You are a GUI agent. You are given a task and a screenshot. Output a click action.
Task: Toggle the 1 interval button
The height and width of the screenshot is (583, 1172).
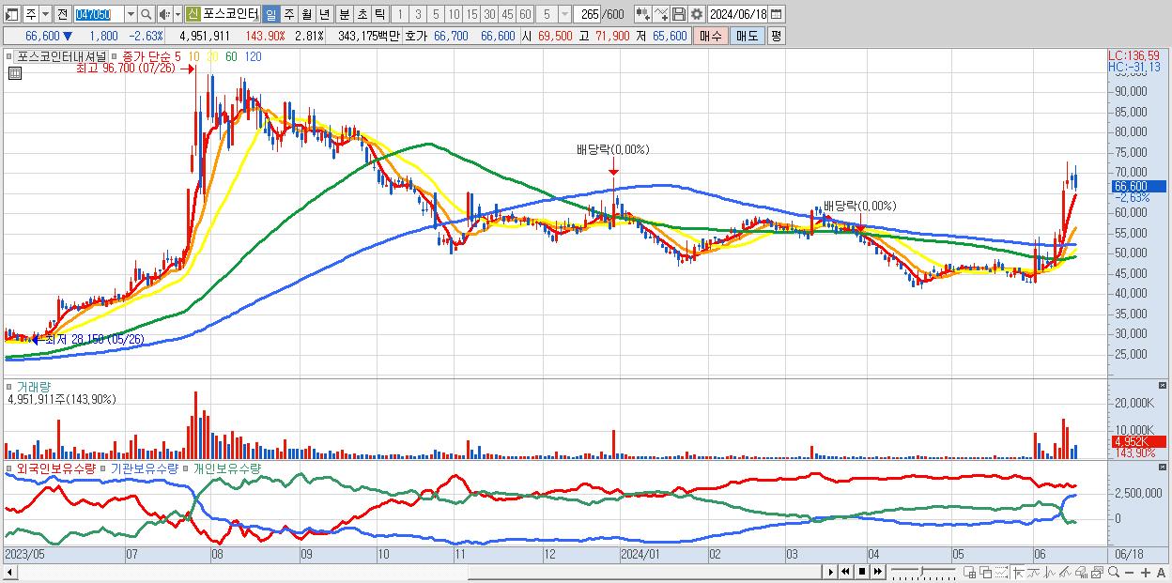(x=400, y=14)
